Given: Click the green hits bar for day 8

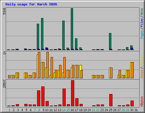Looking at the screenshot, I should click(38, 37).
